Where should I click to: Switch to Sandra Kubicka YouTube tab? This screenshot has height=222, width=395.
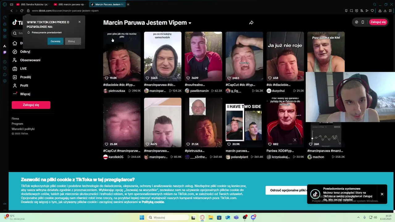pyautogui.click(x=32, y=4)
